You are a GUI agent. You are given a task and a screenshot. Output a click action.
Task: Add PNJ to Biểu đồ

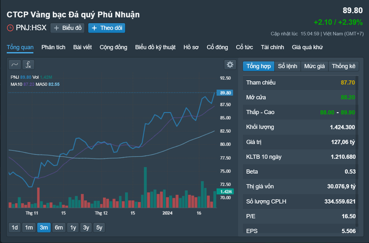67,28
